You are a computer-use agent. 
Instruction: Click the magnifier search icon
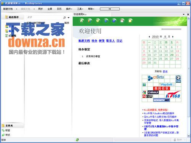click(x=65, y=18)
